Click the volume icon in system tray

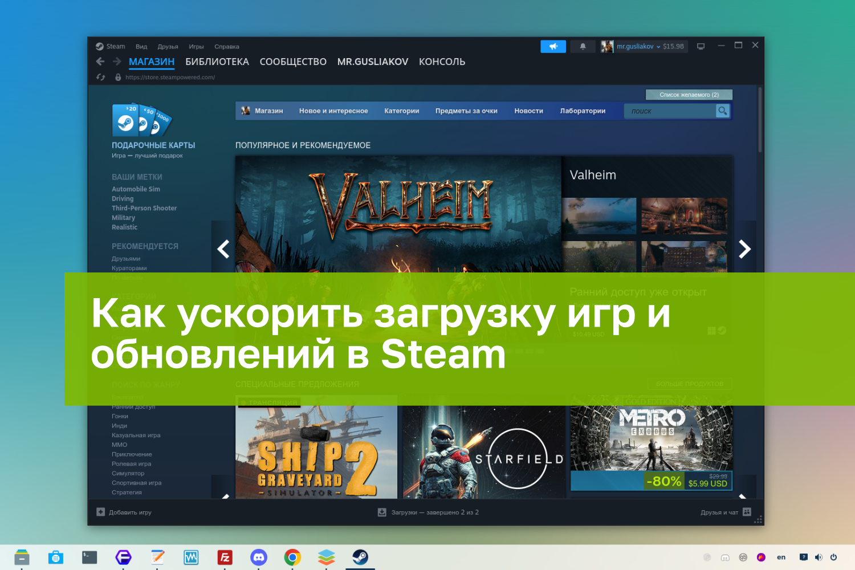pyautogui.click(x=819, y=557)
